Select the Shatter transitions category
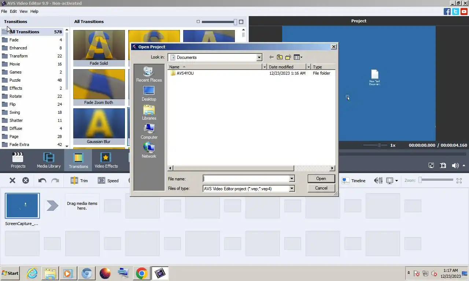 tap(32, 120)
